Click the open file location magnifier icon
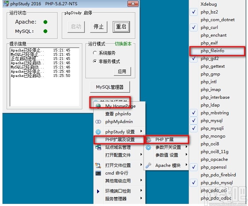This screenshot has height=206, width=248. tap(98, 165)
